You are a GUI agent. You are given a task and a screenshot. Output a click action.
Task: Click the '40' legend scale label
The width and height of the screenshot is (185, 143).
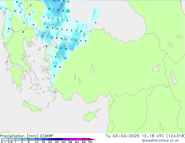coord(77,142)
